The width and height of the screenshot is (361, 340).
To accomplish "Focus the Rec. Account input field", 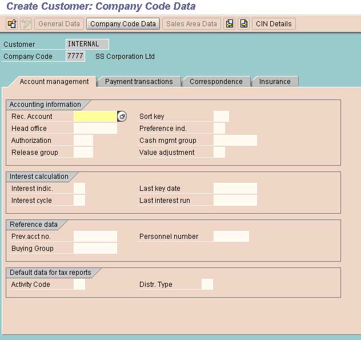I will pos(95,117).
